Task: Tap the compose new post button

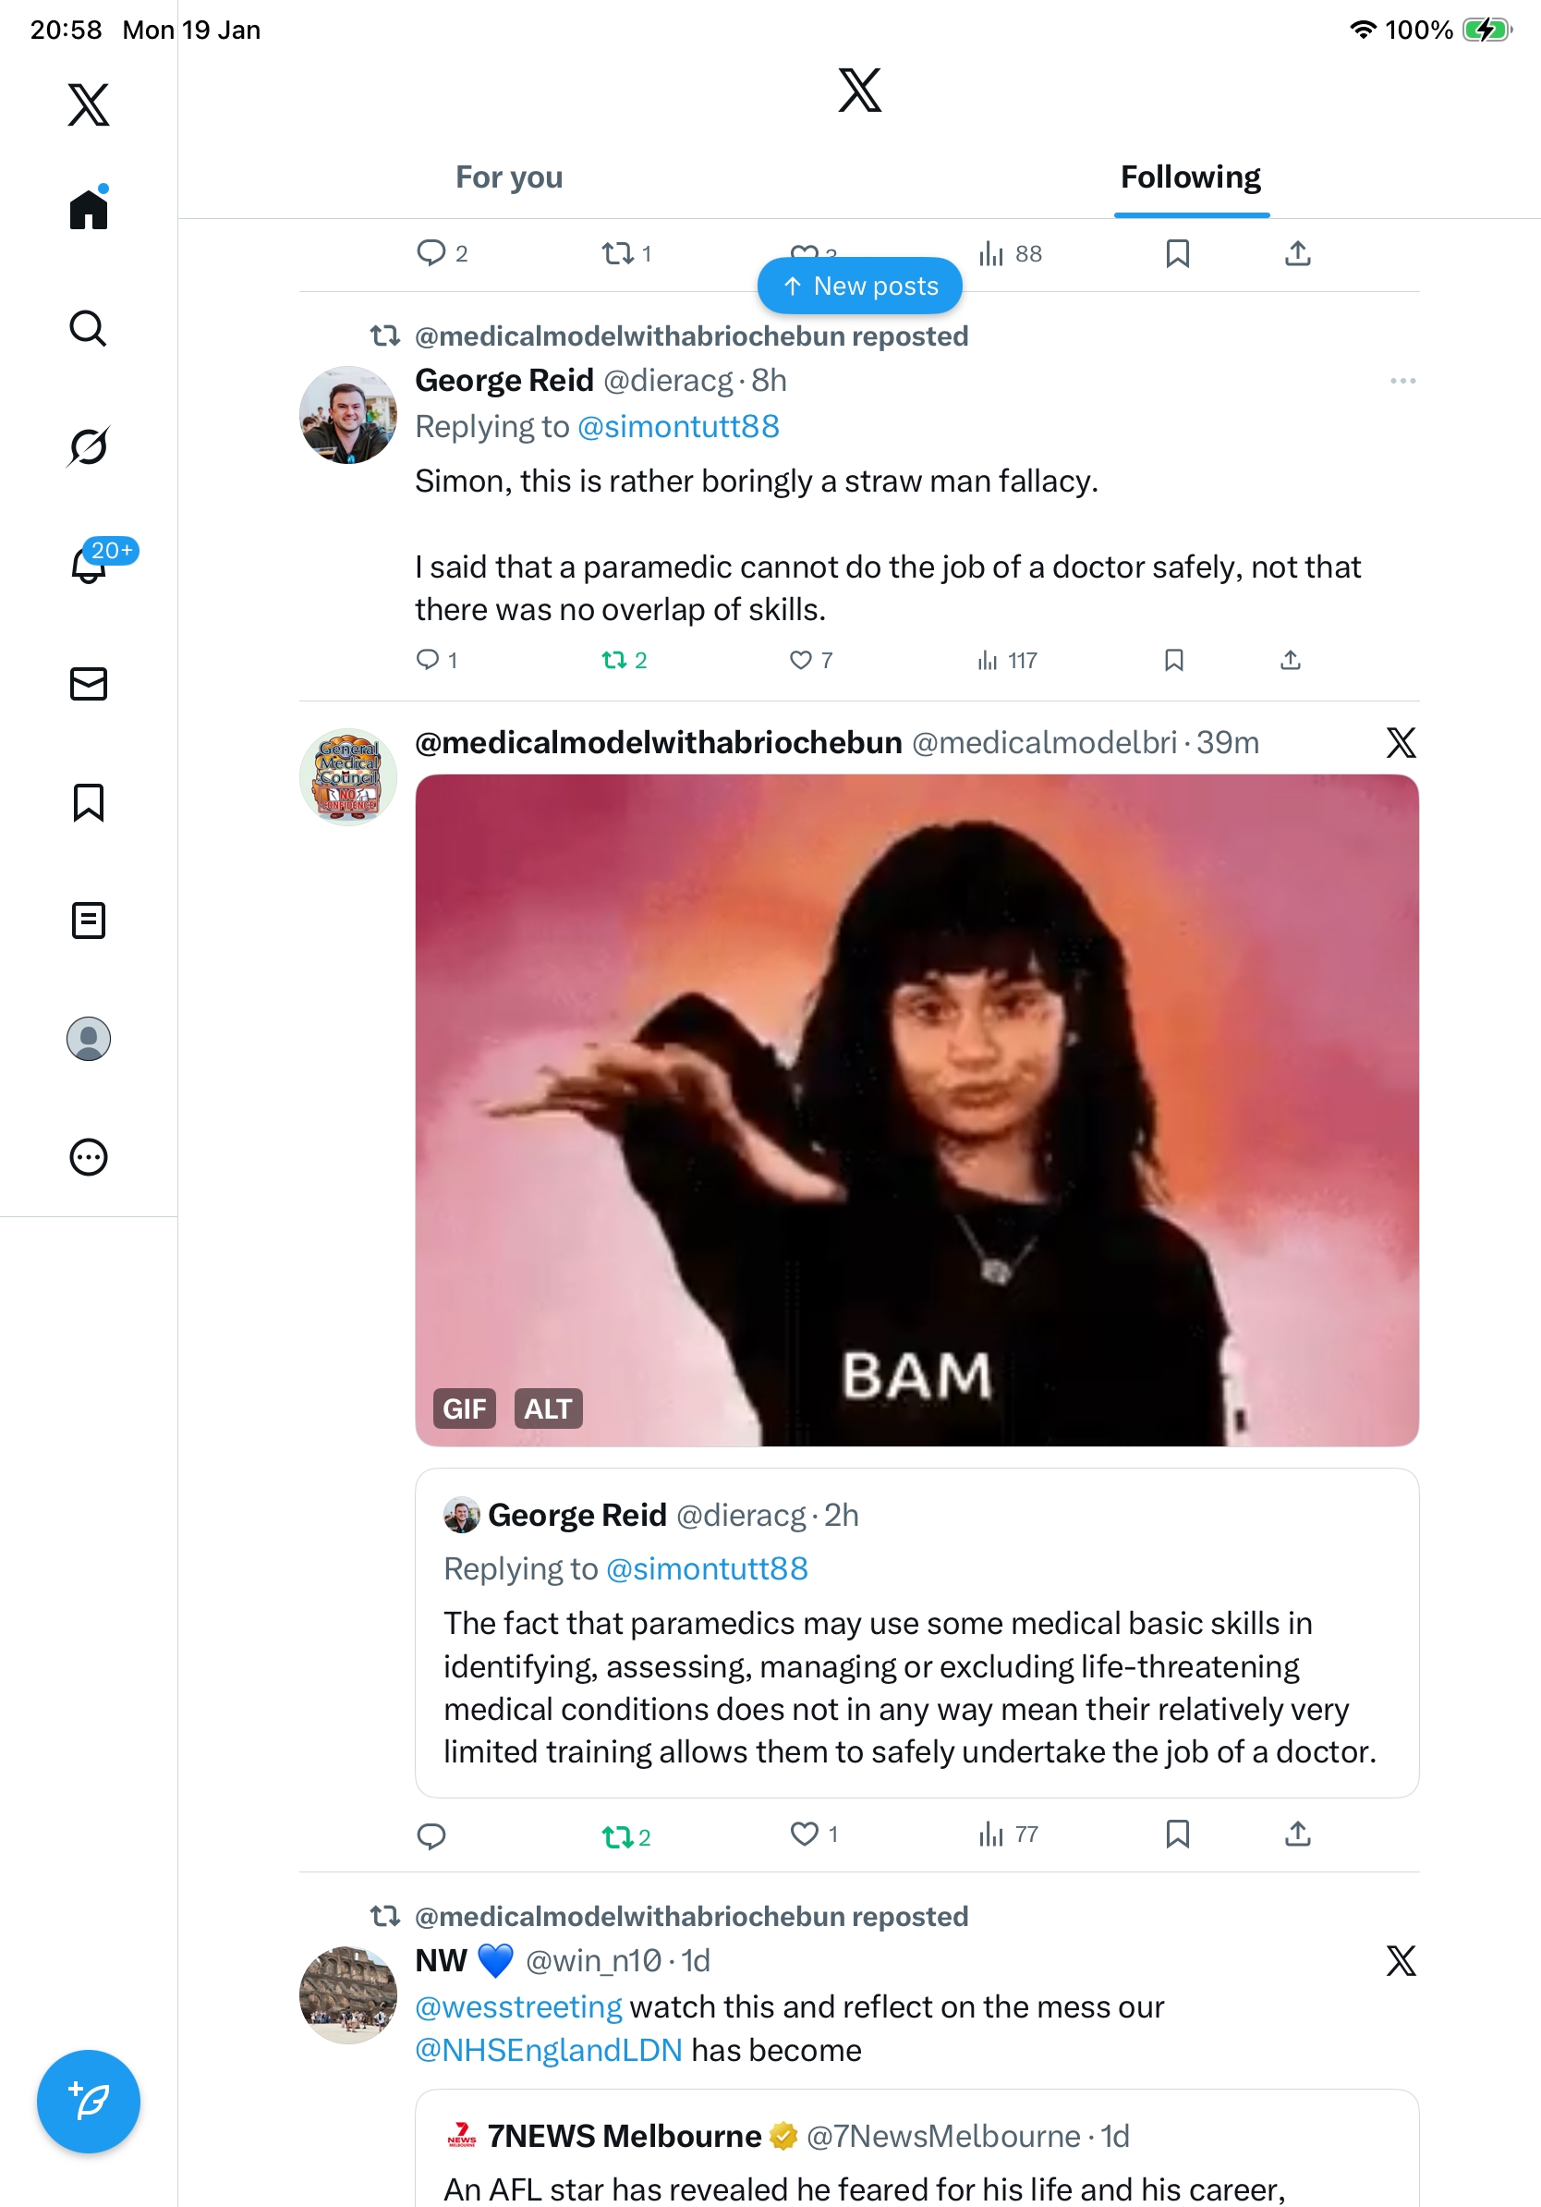Action: coord(89,2101)
